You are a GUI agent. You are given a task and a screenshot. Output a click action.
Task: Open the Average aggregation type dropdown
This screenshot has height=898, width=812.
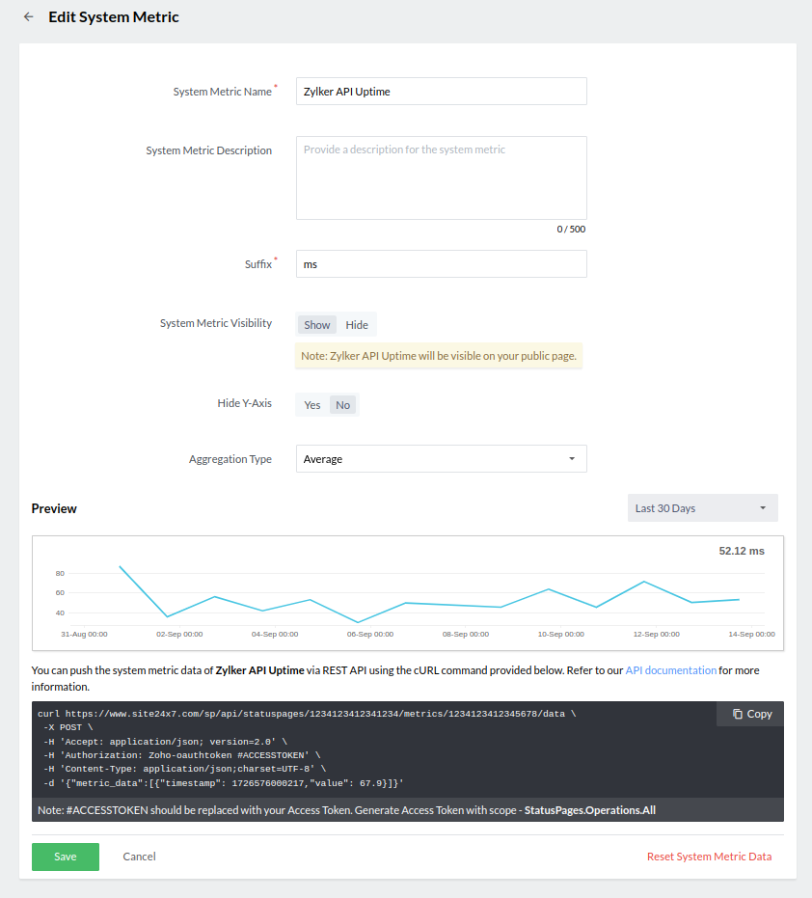441,459
